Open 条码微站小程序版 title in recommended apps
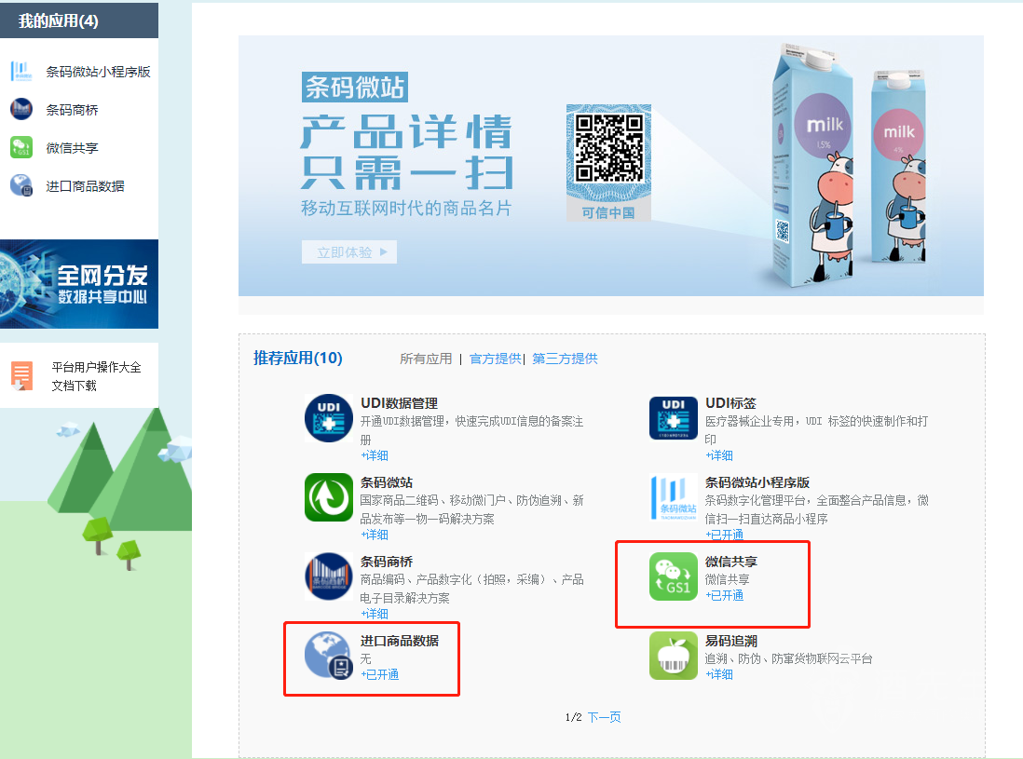This screenshot has height=759, width=1023. [x=757, y=483]
